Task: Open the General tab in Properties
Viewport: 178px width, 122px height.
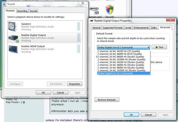Action: [x=96, y=28]
